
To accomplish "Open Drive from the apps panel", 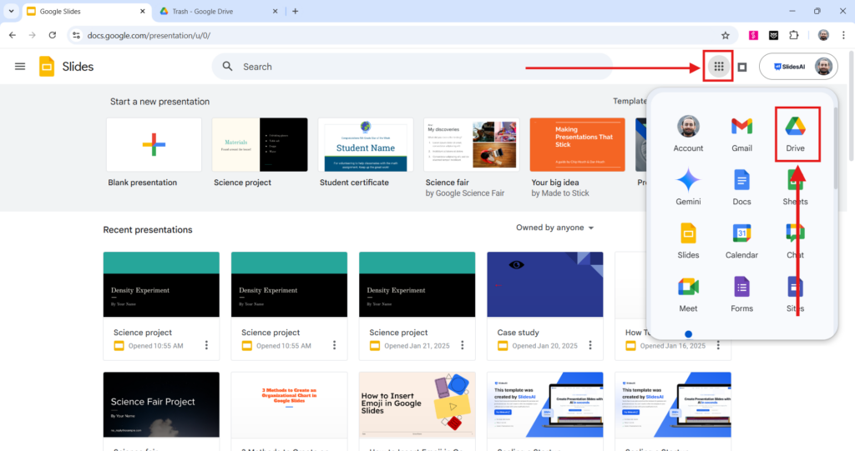I will (x=795, y=133).
